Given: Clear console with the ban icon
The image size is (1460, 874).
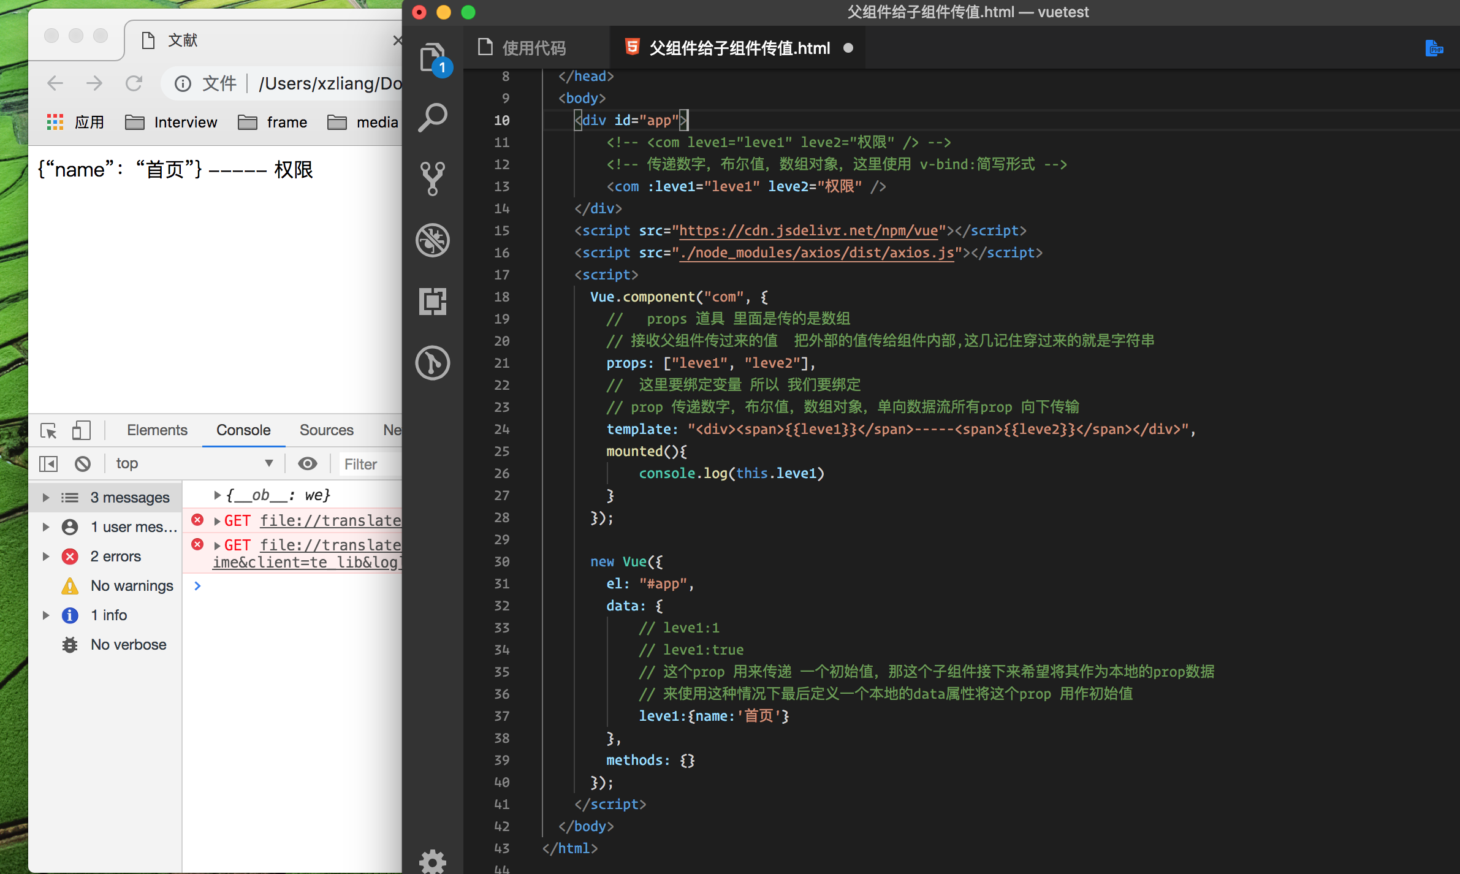Looking at the screenshot, I should click(x=83, y=464).
